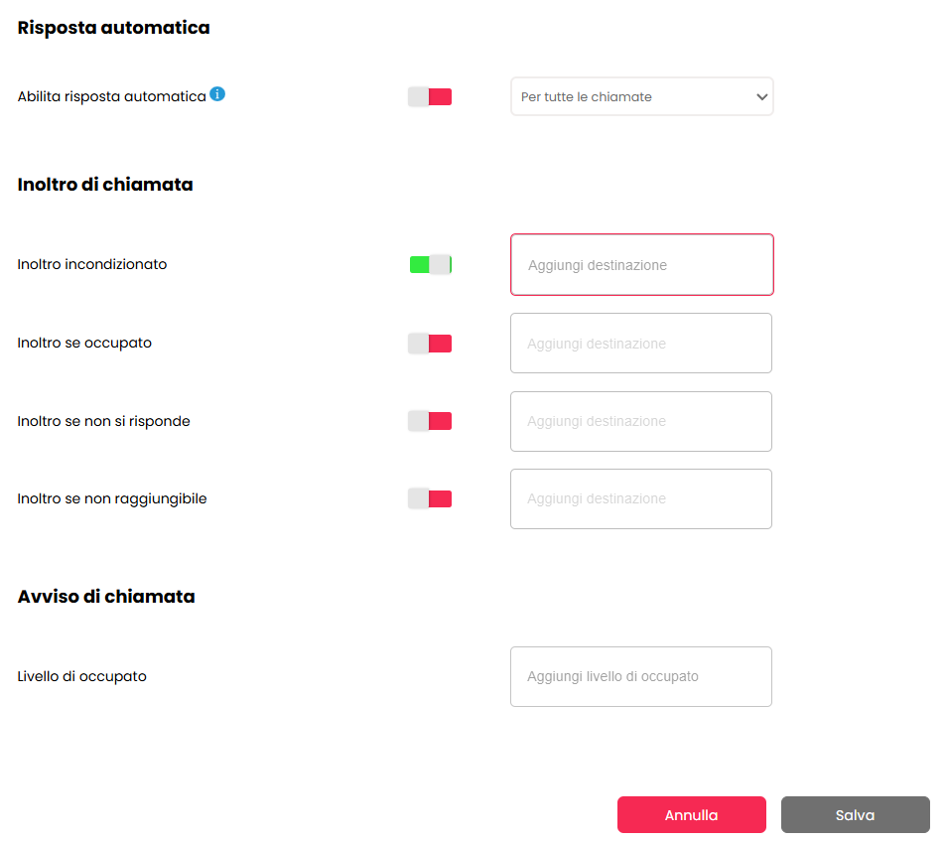Click the Livello di occupato label
This screenshot has width=946, height=841.
(x=82, y=676)
